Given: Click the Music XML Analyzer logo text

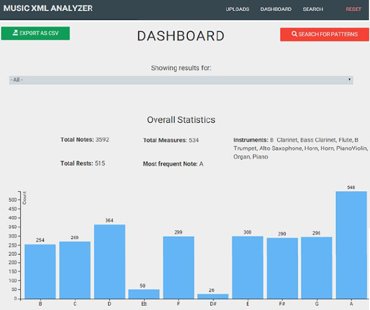Looking at the screenshot, I should (48, 8).
